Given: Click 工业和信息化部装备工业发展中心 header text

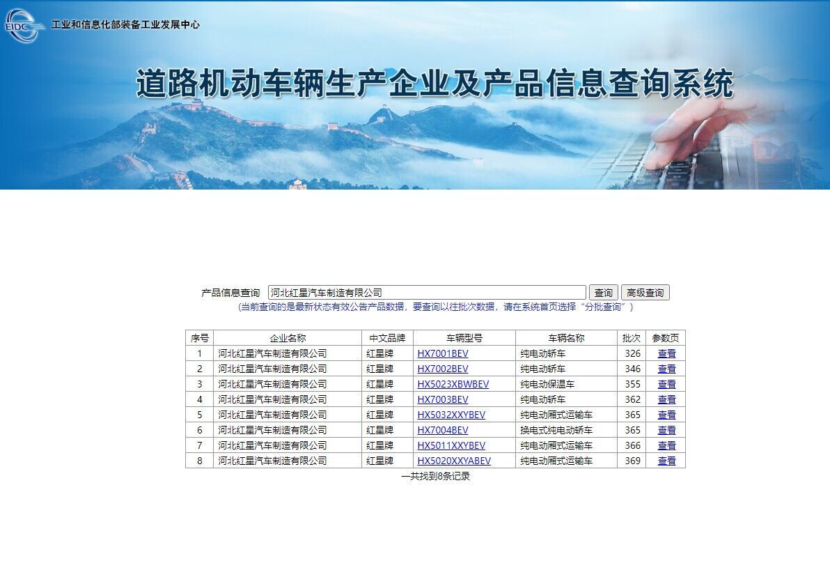Looking at the screenshot, I should [125, 24].
